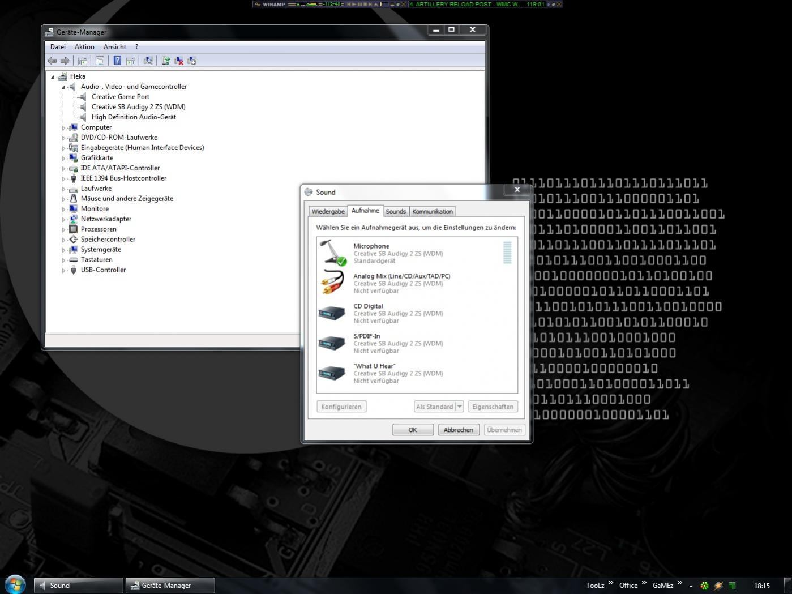Screen dimensions: 792x594
Task: Open the Als Standard dropdown arrow
Action: click(x=460, y=407)
